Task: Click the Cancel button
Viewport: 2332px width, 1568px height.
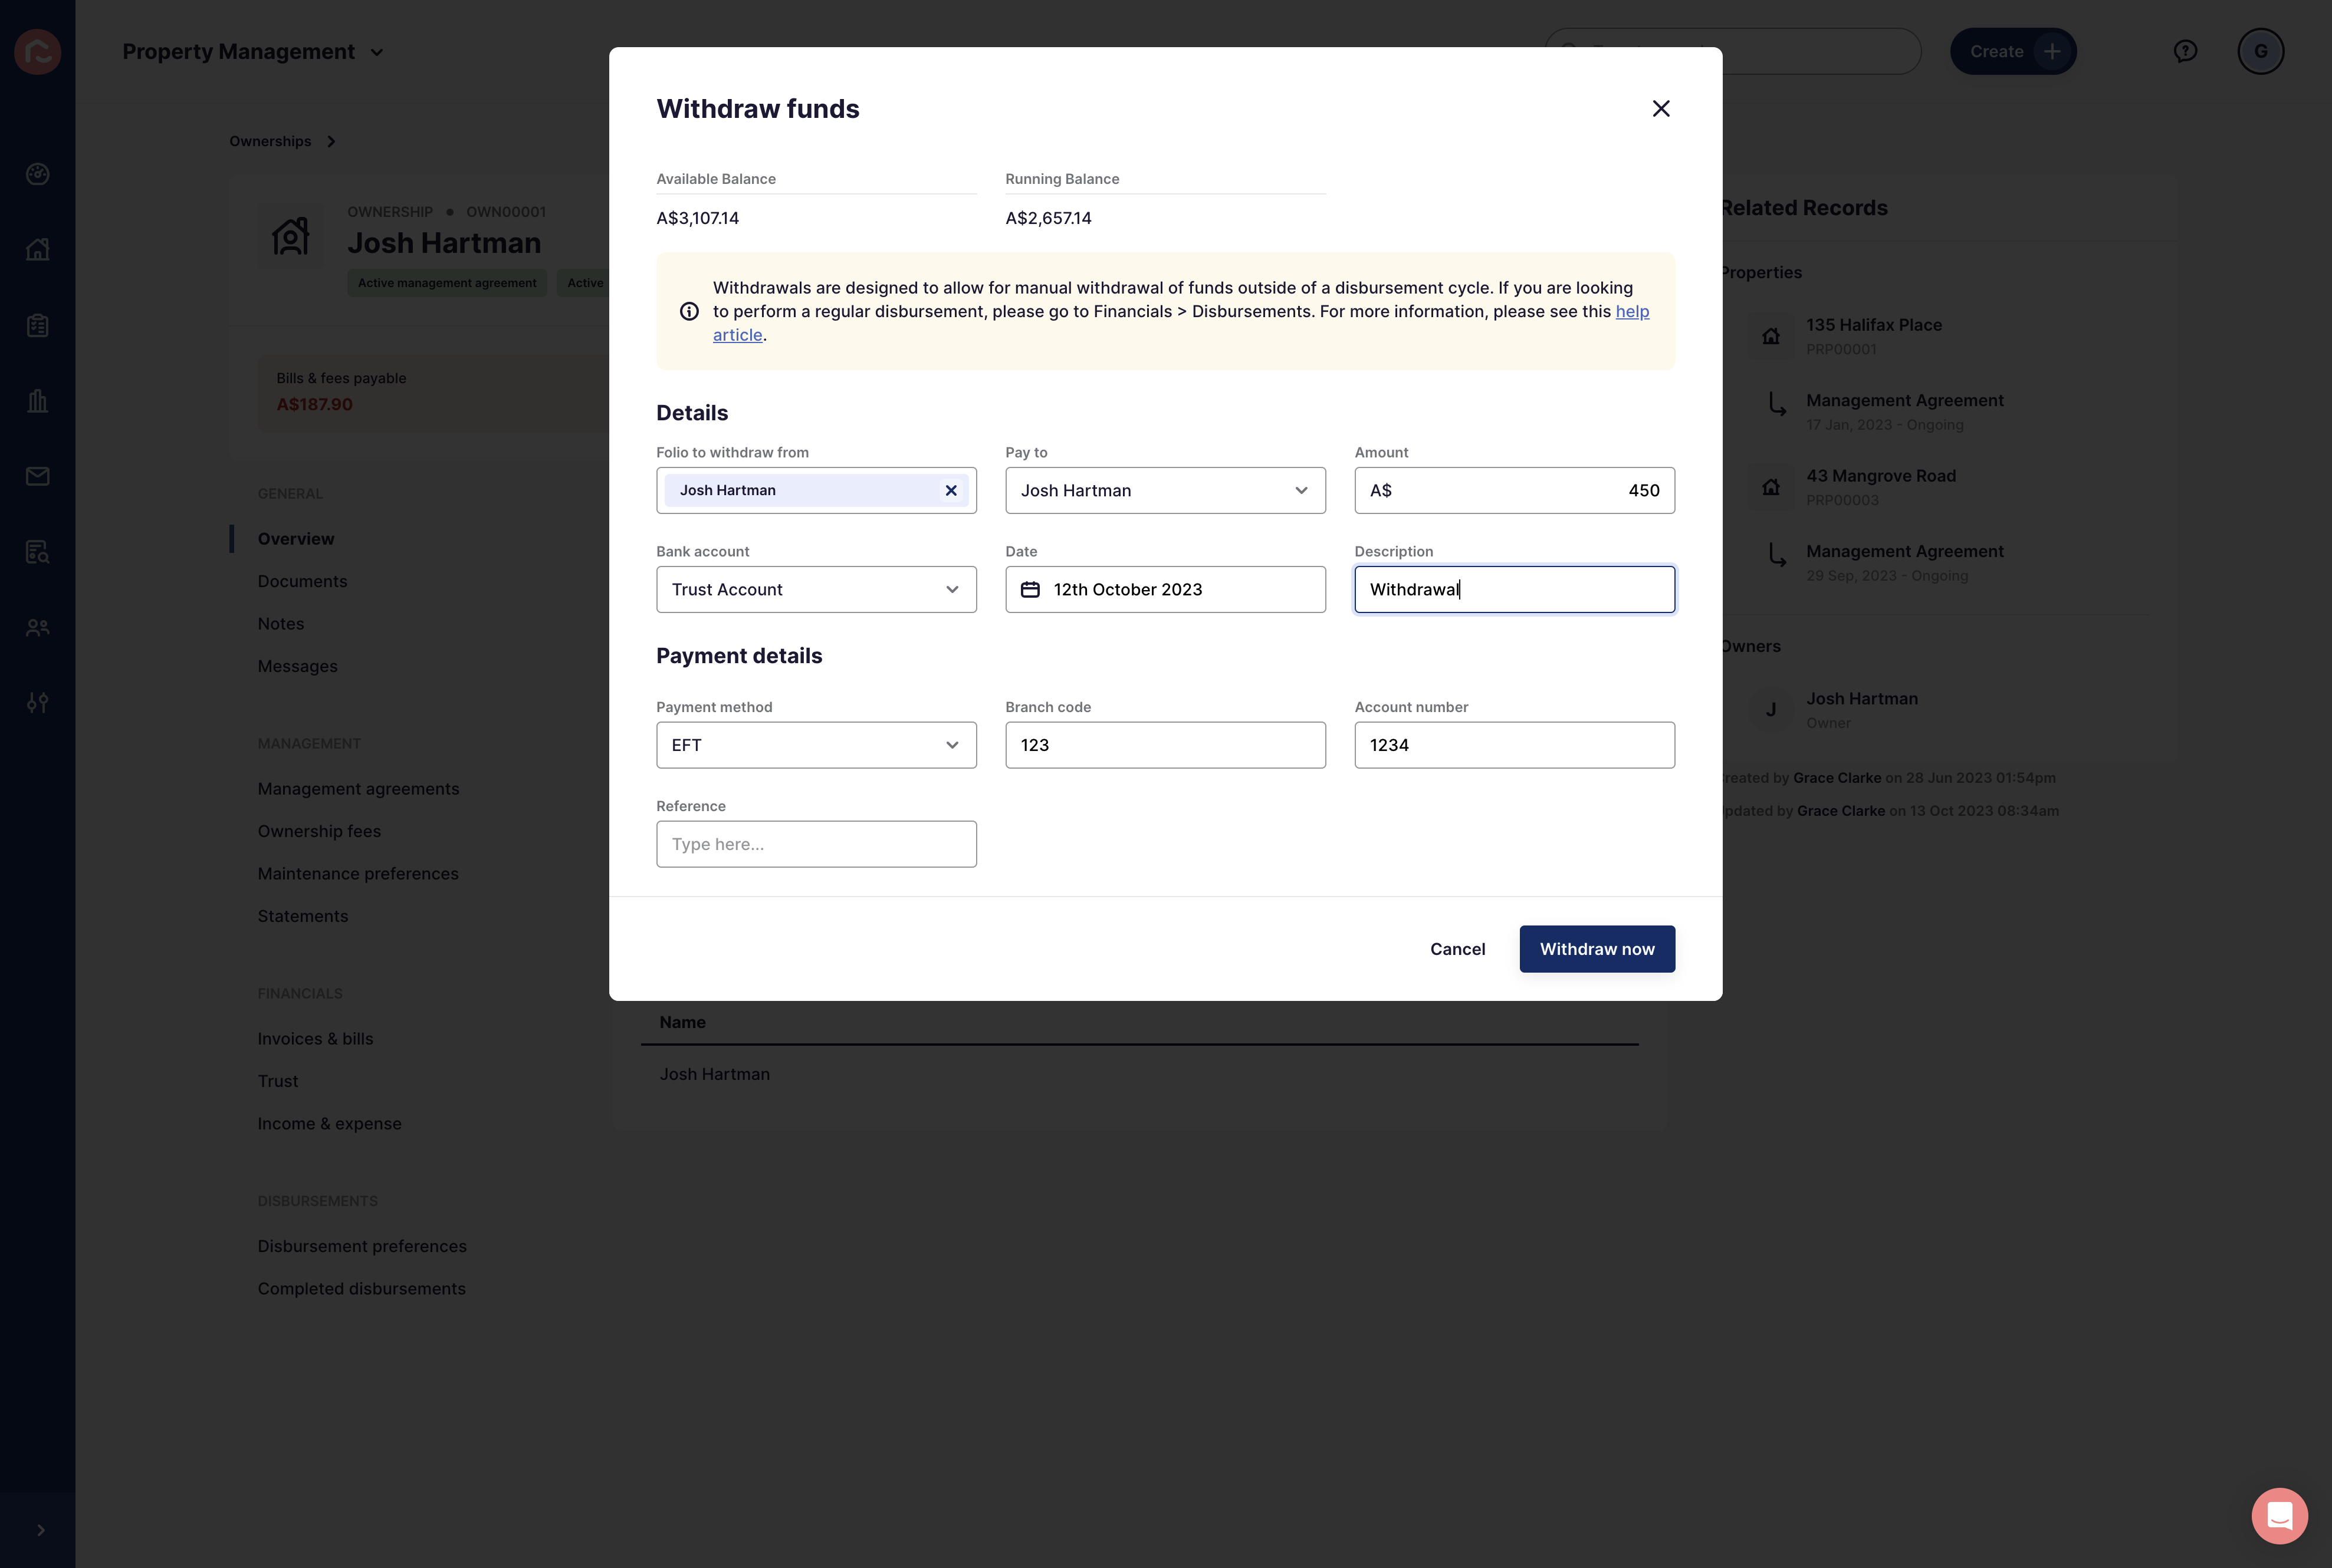Action: click(1457, 949)
